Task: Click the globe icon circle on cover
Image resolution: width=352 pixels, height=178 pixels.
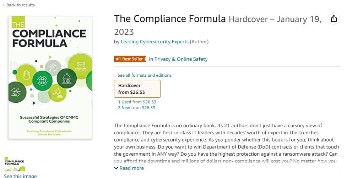Action: 42,81
